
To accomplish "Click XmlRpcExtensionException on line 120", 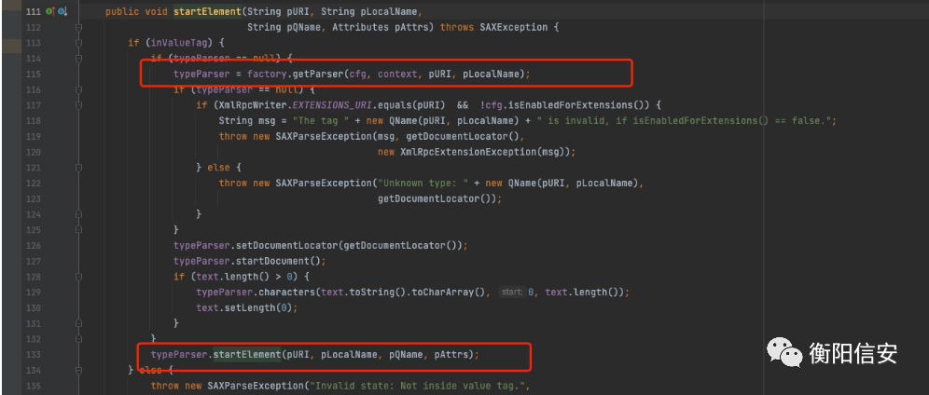I will click(468, 152).
